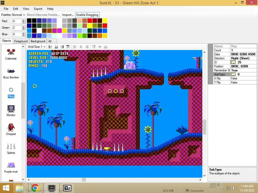
Task: Select the selected magenta palette swatch
Action: pos(54,30)
